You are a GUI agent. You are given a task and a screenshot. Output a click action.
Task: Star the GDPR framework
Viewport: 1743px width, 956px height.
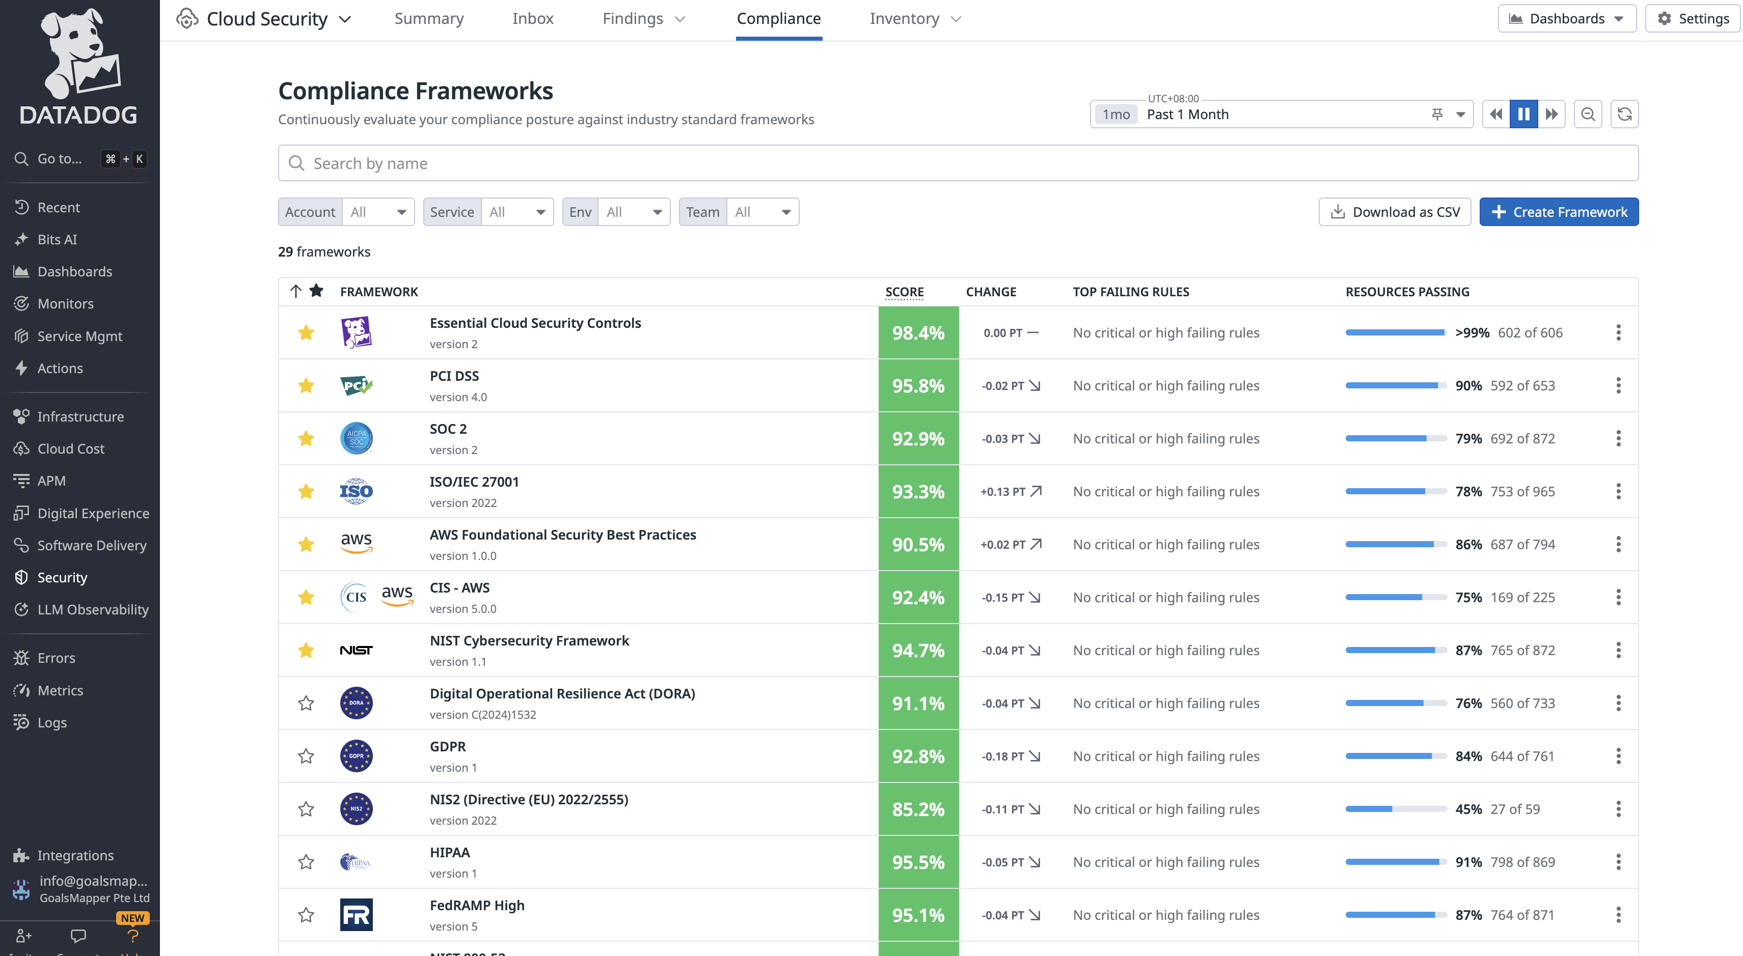(x=306, y=756)
